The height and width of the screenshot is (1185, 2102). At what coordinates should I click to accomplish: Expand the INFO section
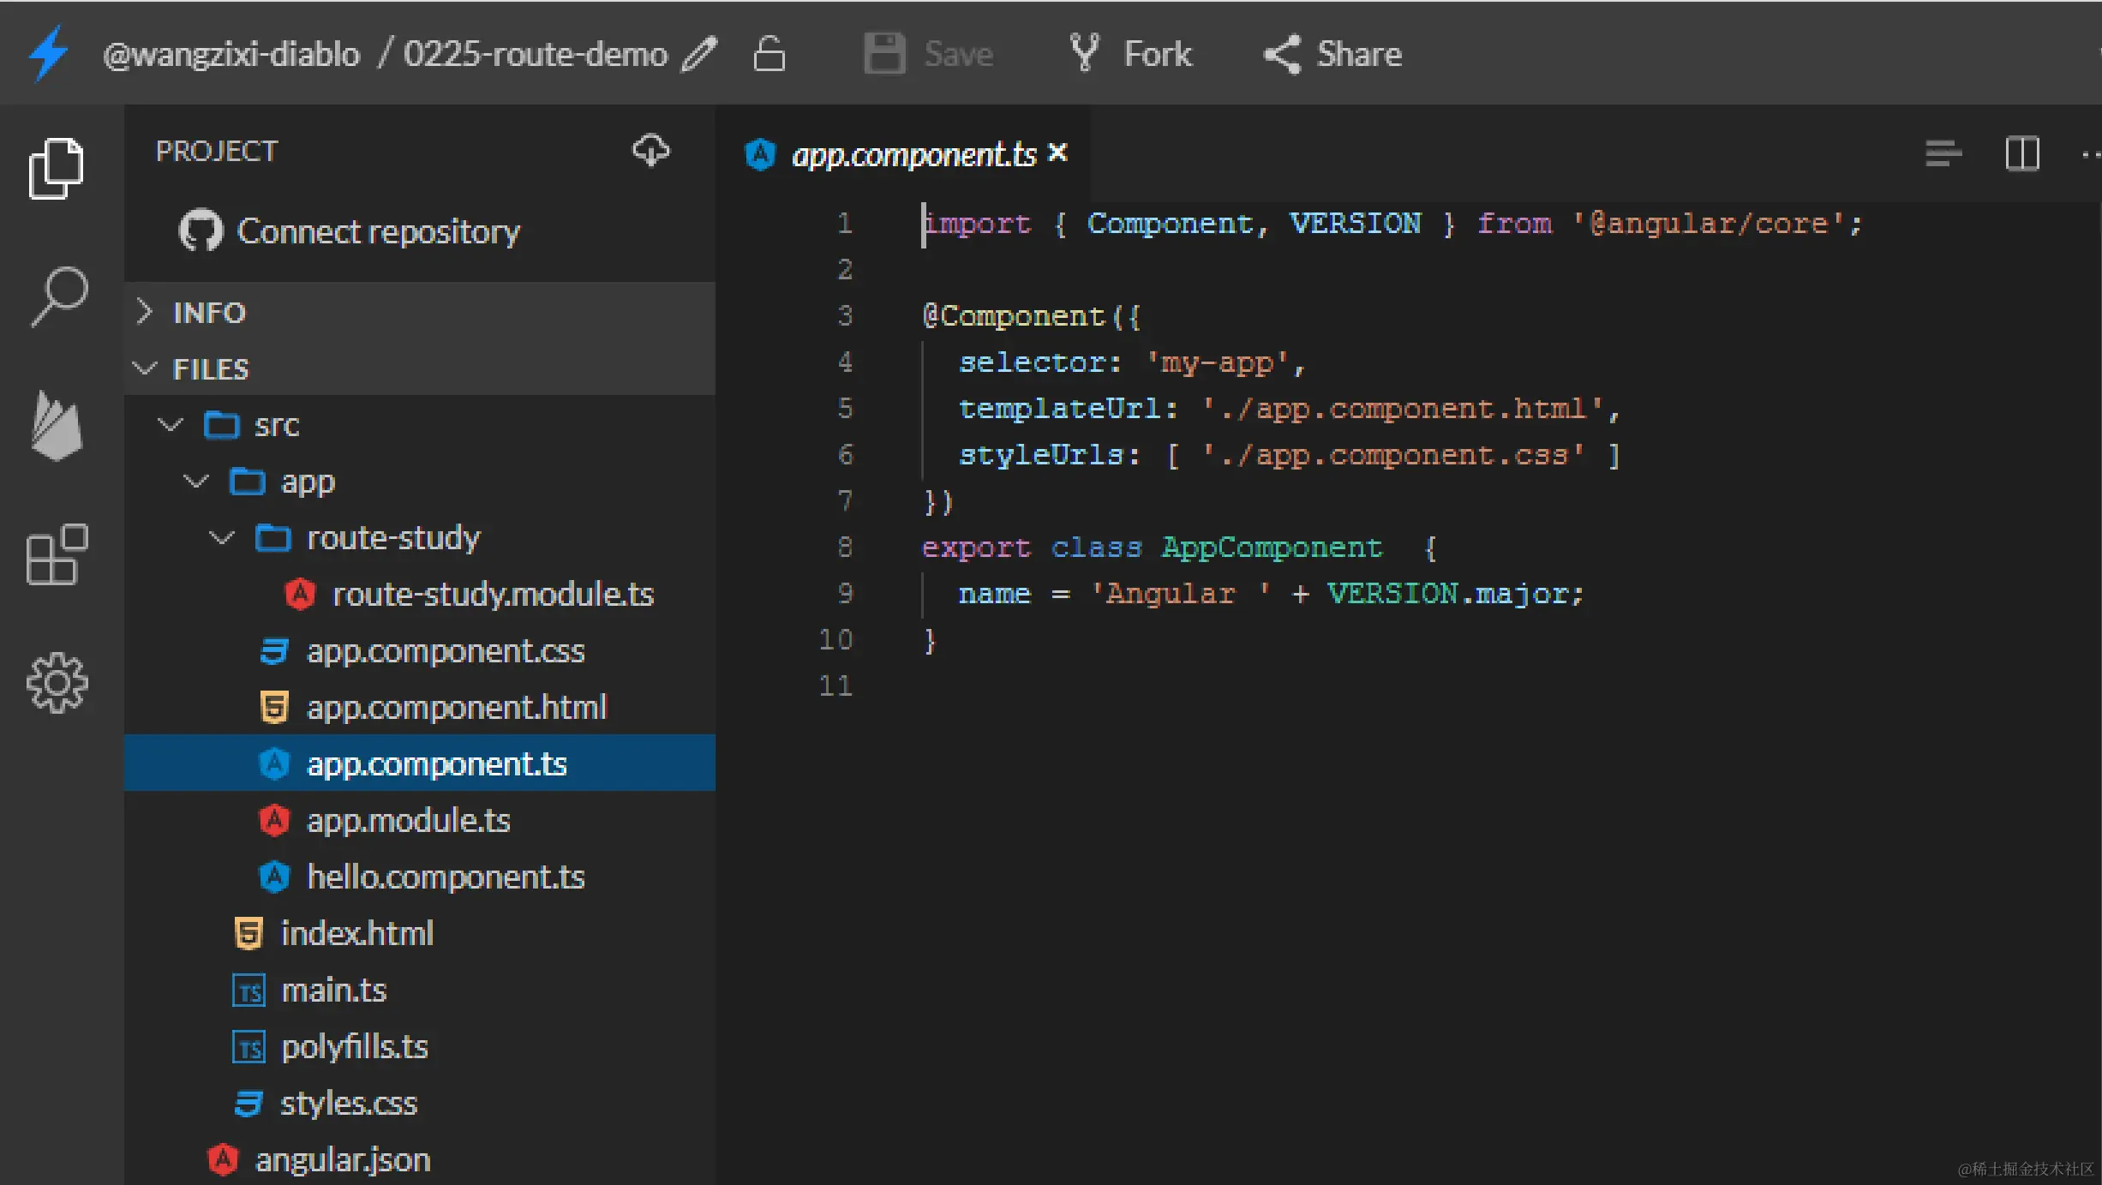208,313
